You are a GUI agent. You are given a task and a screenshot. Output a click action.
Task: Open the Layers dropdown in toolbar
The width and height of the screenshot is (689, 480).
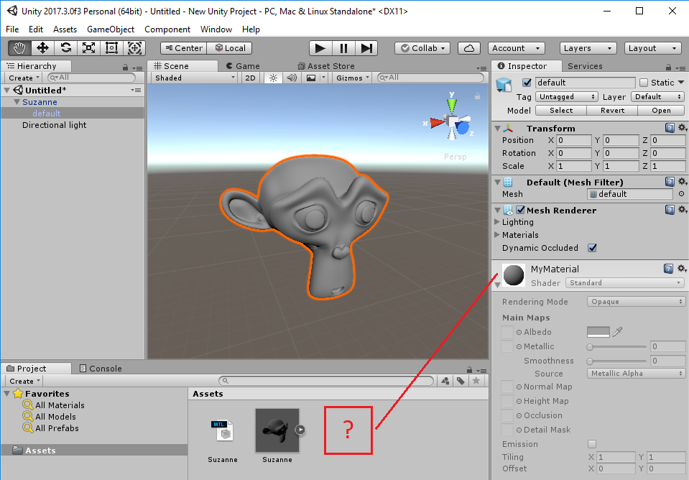(x=588, y=48)
